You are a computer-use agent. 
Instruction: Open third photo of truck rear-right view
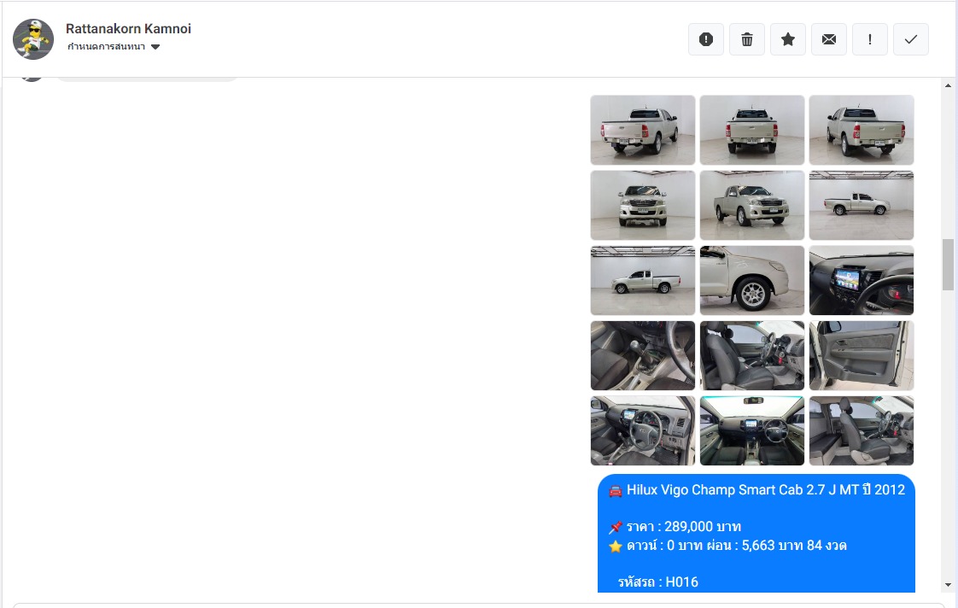click(x=862, y=130)
